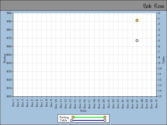167x125 pixels.
Task: Click the 0 table axis value
Action: click(159, 13)
